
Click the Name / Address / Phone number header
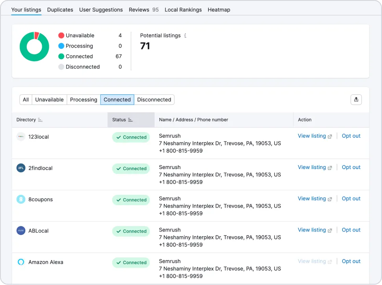click(x=194, y=120)
